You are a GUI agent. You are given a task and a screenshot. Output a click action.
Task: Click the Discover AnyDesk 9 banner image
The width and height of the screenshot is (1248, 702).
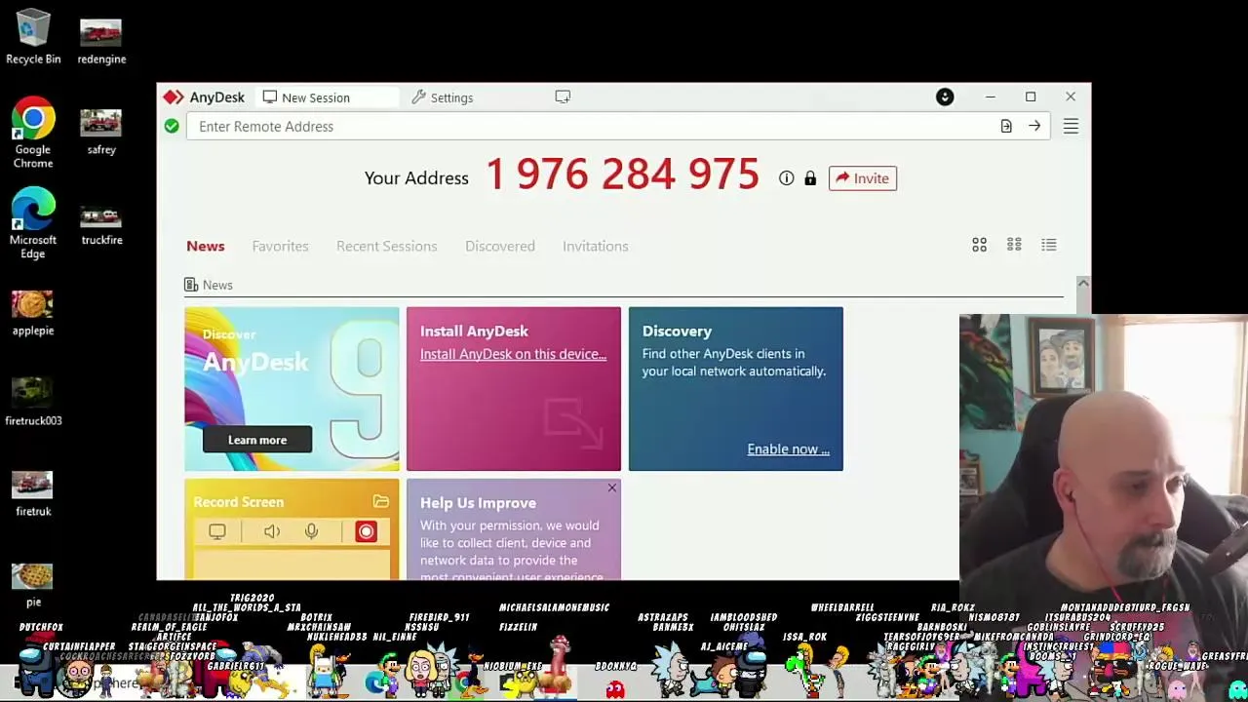point(292,389)
